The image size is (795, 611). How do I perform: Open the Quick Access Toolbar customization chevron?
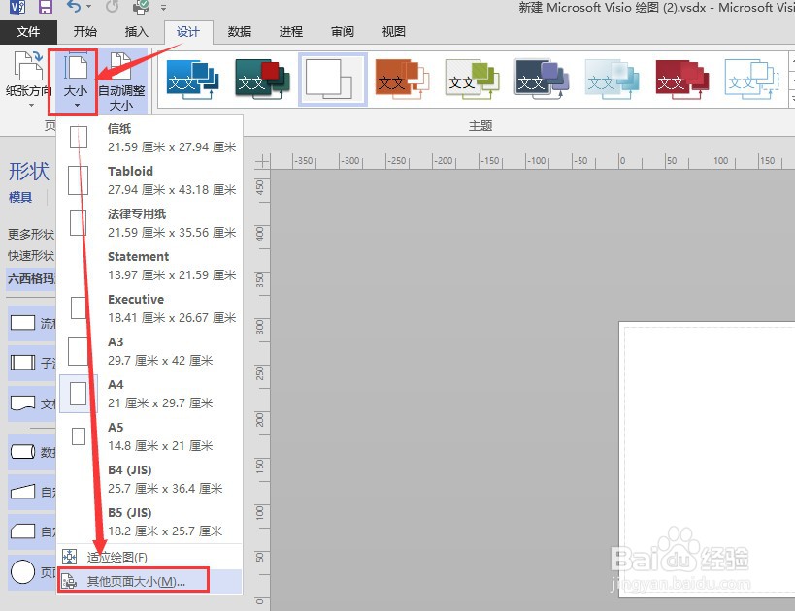tap(162, 8)
